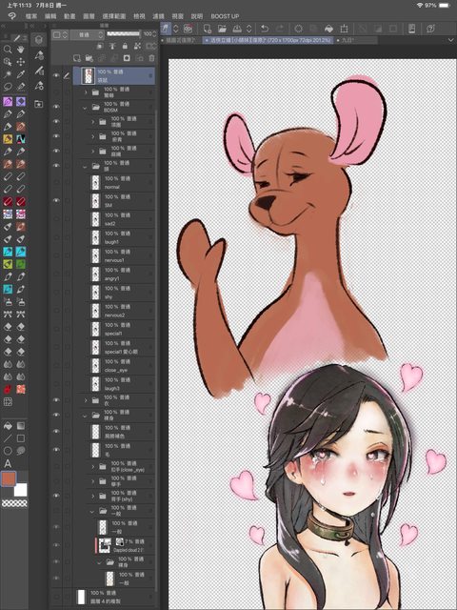This screenshot has height=610, width=457.
Task: Click the New canvas icon in command bar
Action: [208, 29]
